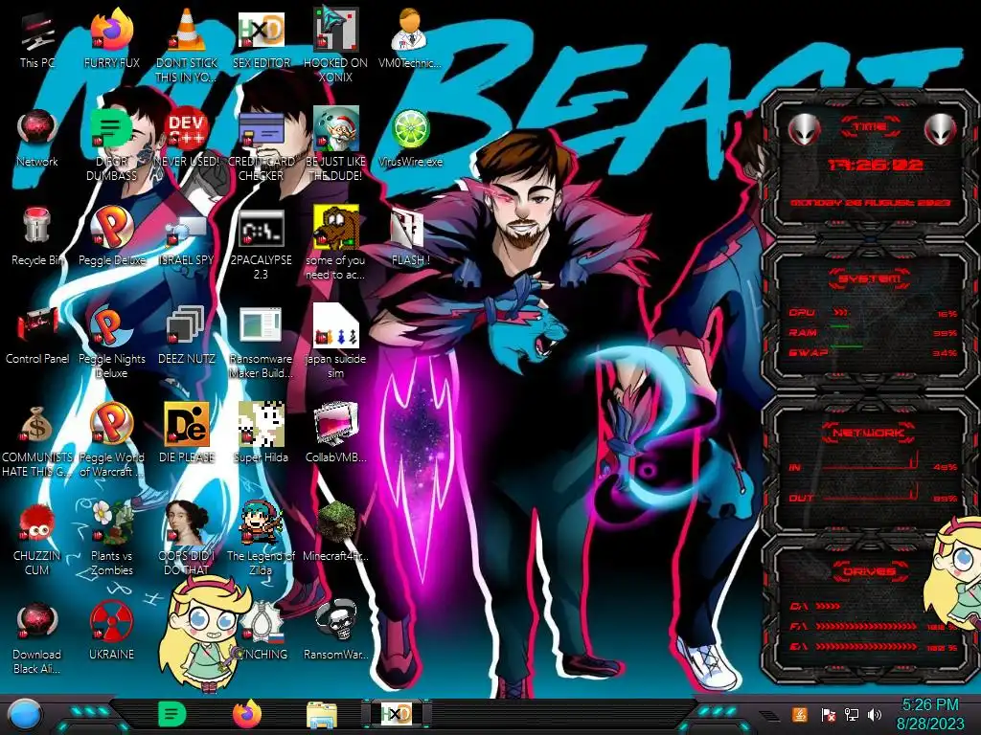This screenshot has height=735, width=981.
Task: Launch Firefox from the taskbar
Action: tap(247, 714)
